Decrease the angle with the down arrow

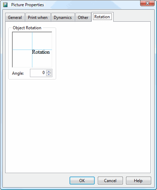pos(49,74)
